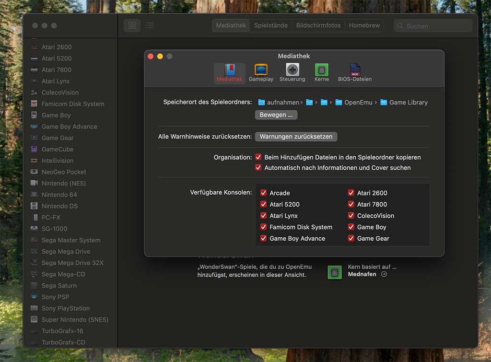Open the Kerne cores preferences
Screen dimensions: 491x362
[322, 73]
